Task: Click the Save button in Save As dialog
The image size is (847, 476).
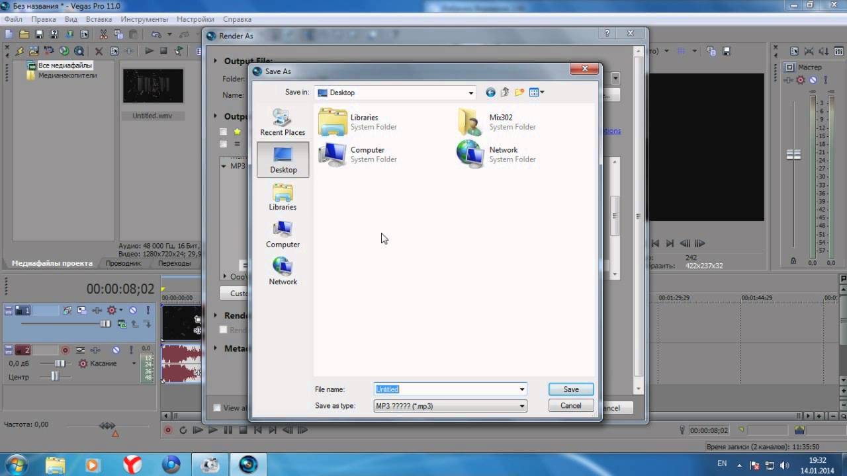Action: click(x=571, y=389)
